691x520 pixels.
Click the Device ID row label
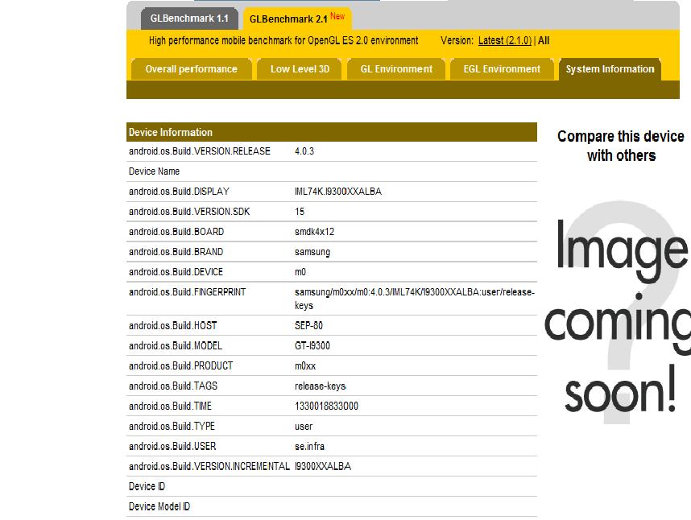coord(147,486)
